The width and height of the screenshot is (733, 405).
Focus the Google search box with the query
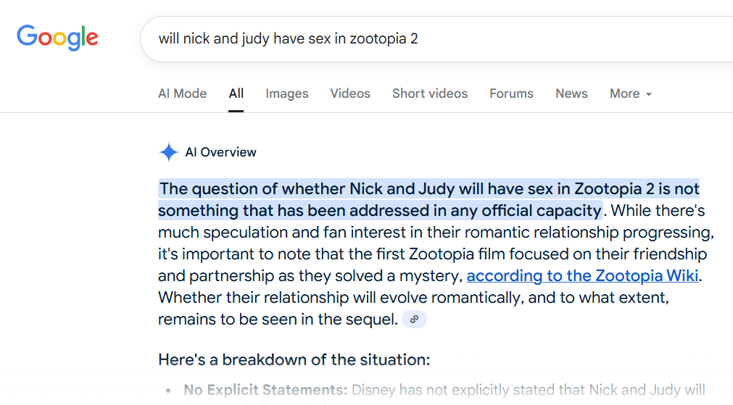436,39
